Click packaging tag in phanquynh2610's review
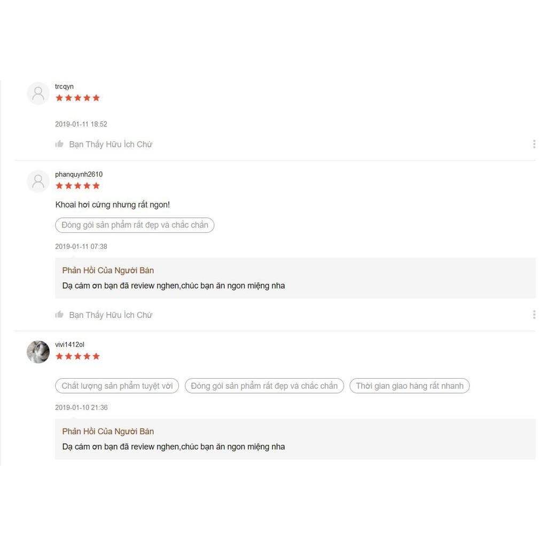The image size is (547, 547). pyautogui.click(x=135, y=225)
